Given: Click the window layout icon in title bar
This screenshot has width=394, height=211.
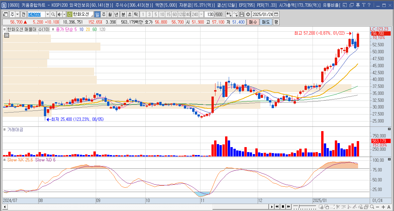Looking at the screenshot, I should coord(345,5).
